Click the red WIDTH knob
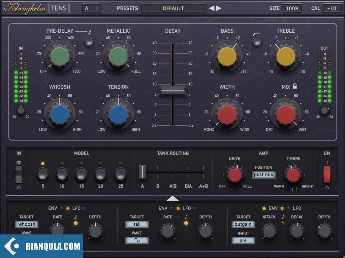 227,115
